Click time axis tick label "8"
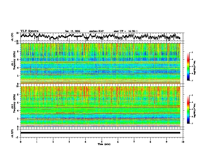 (150, 142)
